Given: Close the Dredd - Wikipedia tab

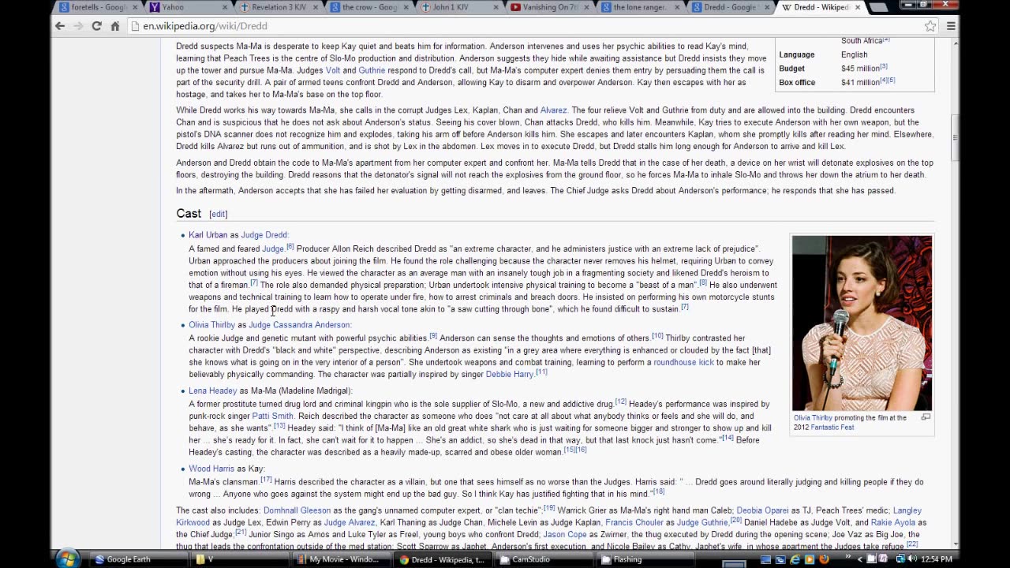Looking at the screenshot, I should (x=858, y=7).
